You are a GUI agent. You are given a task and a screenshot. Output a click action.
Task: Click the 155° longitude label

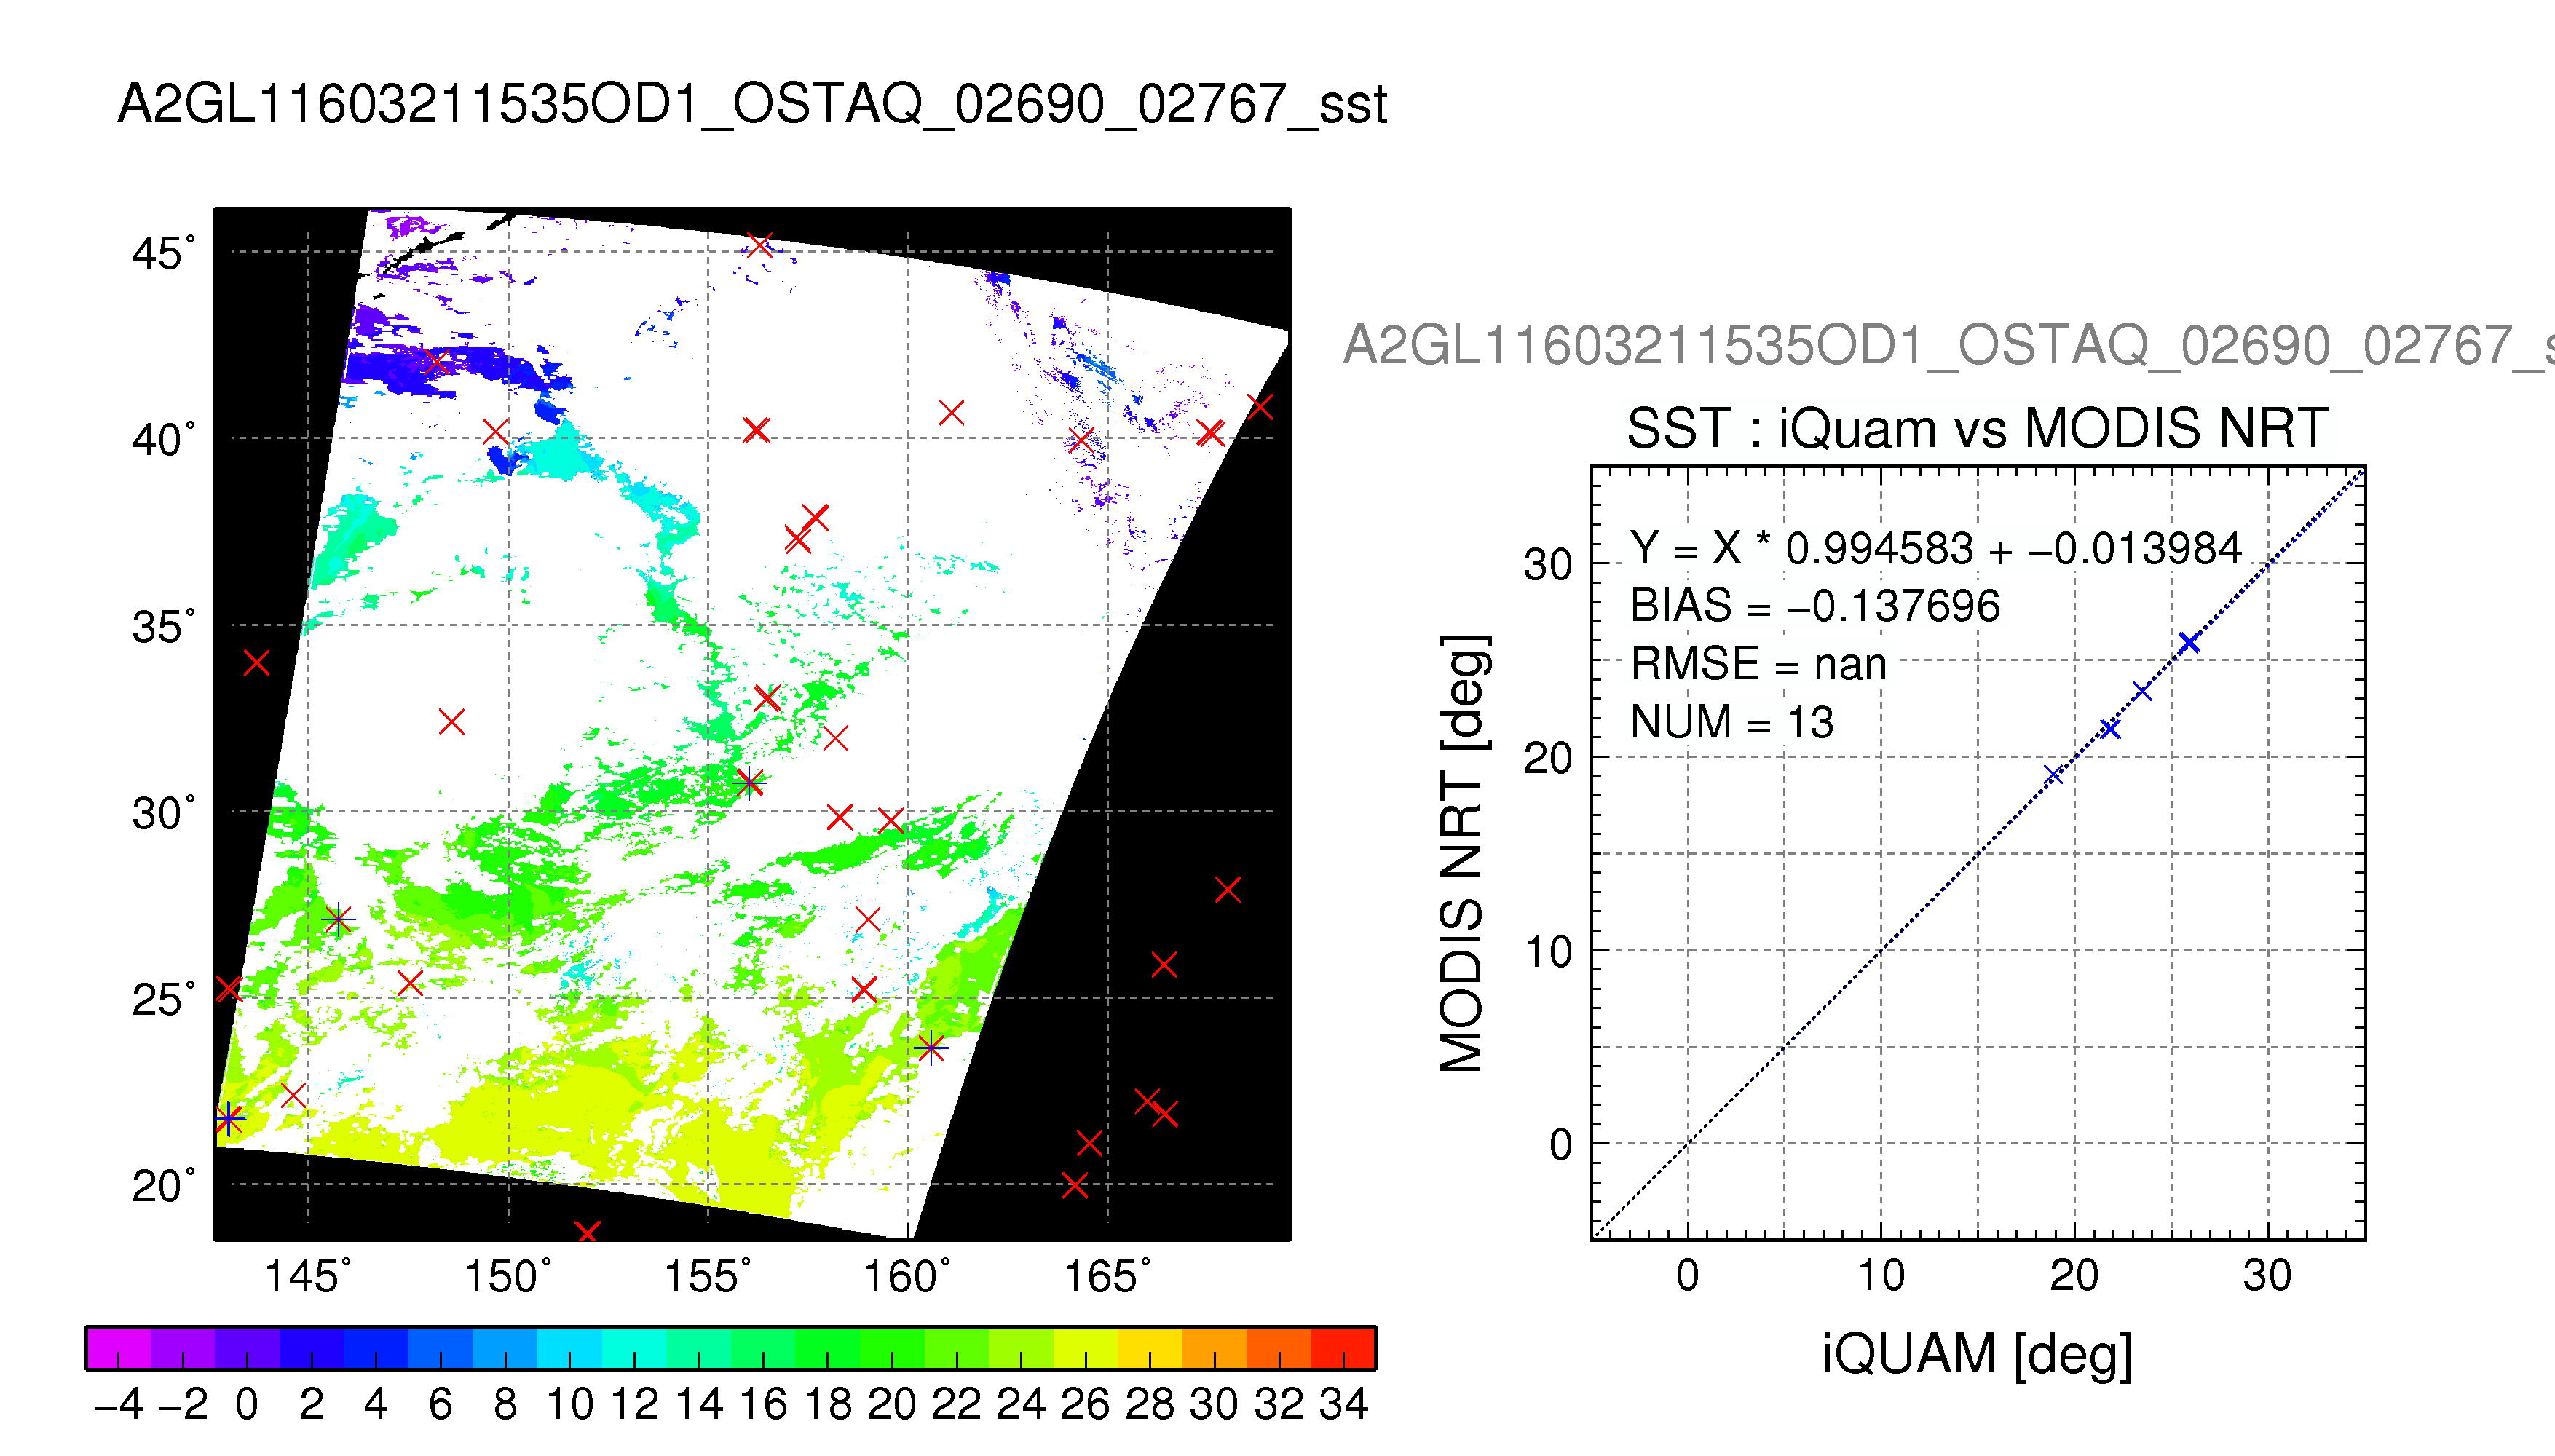point(708,1277)
